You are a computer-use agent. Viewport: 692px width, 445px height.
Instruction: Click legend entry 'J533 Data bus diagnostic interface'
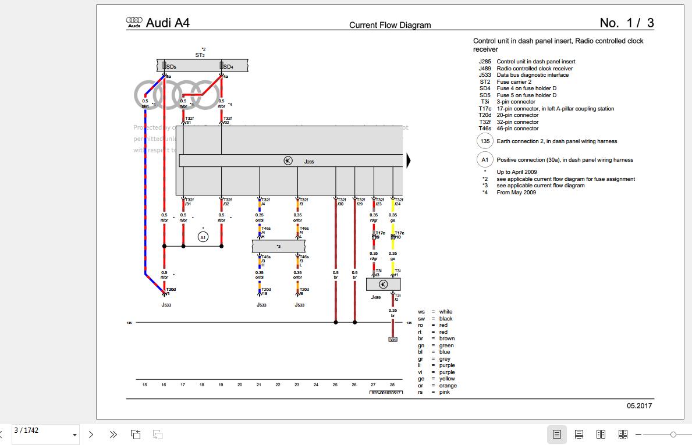click(524, 75)
